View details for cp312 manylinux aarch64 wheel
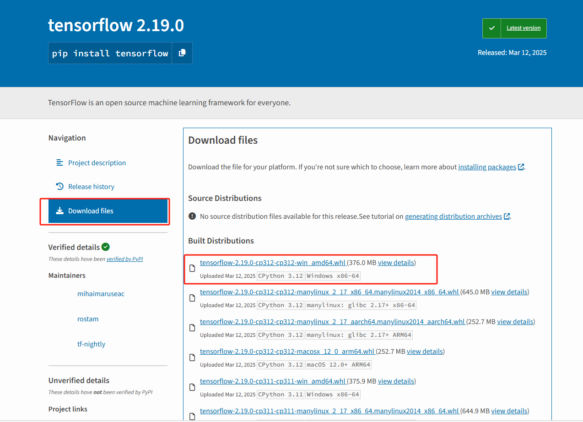Image resolution: width=583 pixels, height=422 pixels. 515,322
